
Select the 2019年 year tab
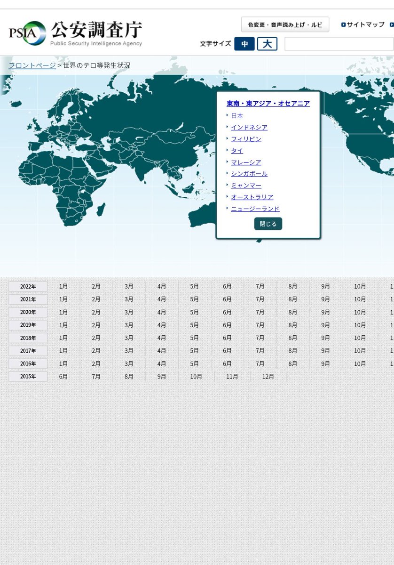pyautogui.click(x=28, y=325)
